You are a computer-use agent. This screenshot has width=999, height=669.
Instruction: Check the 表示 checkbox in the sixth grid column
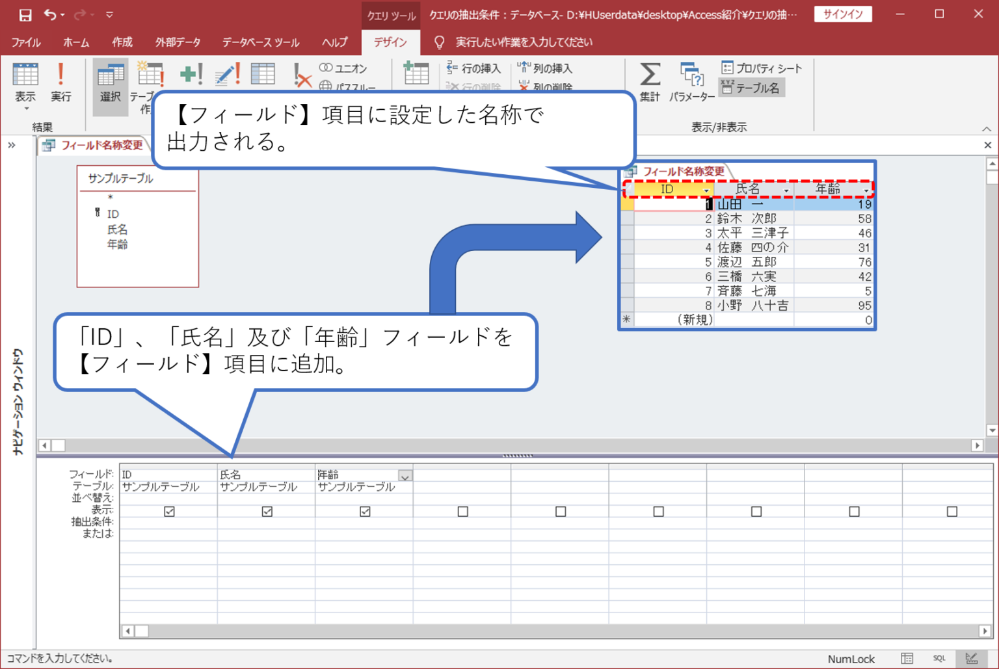point(658,512)
